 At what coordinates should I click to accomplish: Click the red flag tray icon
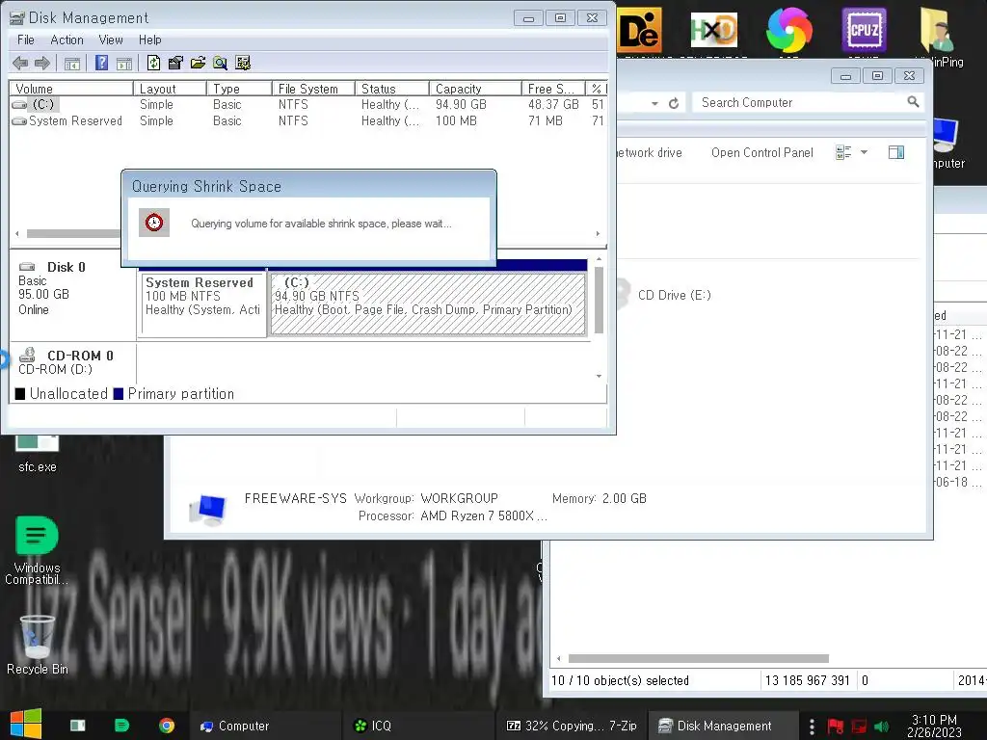pyautogui.click(x=836, y=727)
